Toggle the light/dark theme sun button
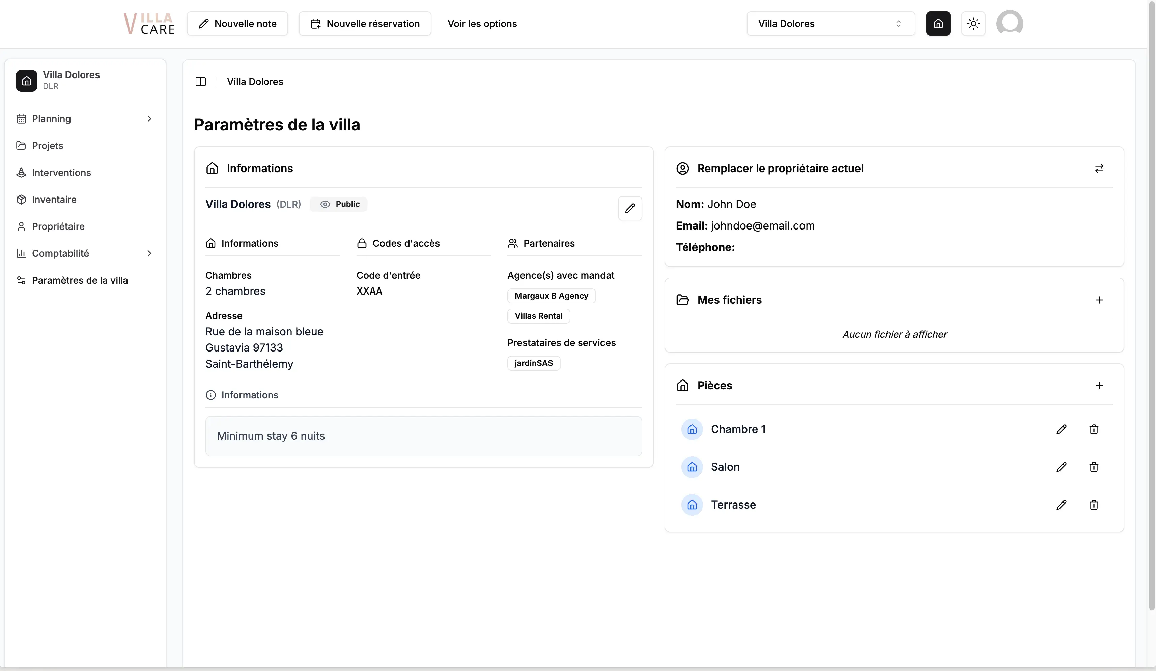 [x=973, y=23]
